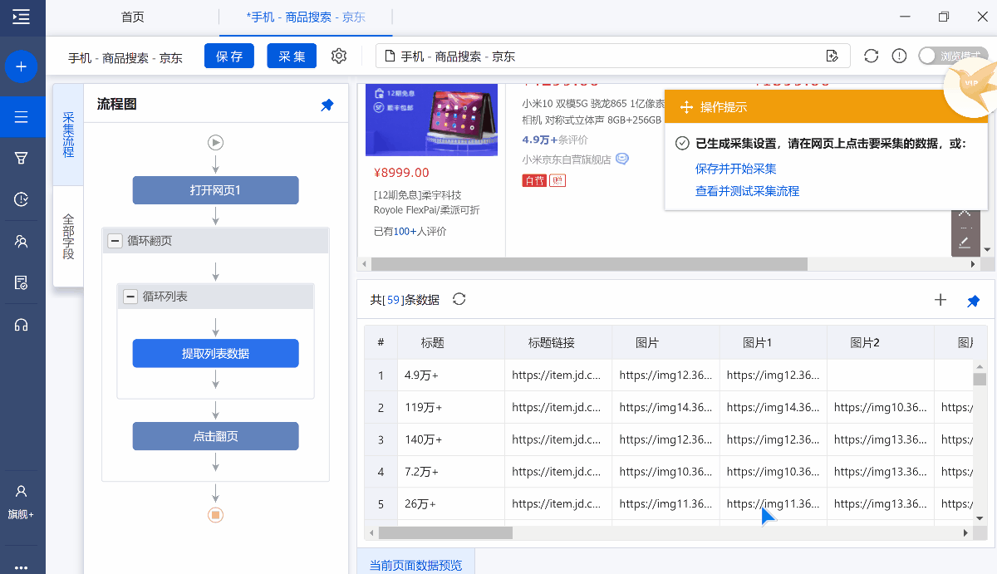Image resolution: width=997 pixels, height=574 pixels.
Task: Select cell 140万+ in row 3
Action: coord(450,439)
